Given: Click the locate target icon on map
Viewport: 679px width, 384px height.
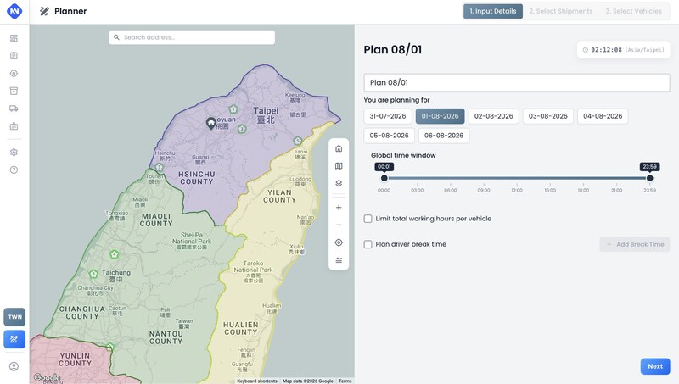Looking at the screenshot, I should coord(339,242).
